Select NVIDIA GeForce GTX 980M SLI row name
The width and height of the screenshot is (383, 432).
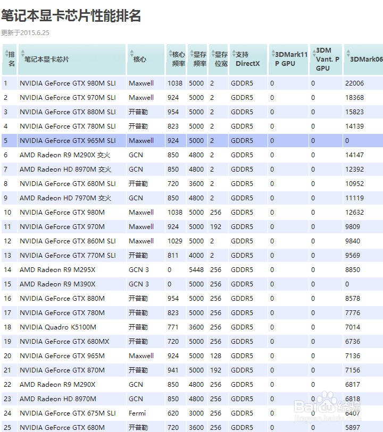(68, 83)
